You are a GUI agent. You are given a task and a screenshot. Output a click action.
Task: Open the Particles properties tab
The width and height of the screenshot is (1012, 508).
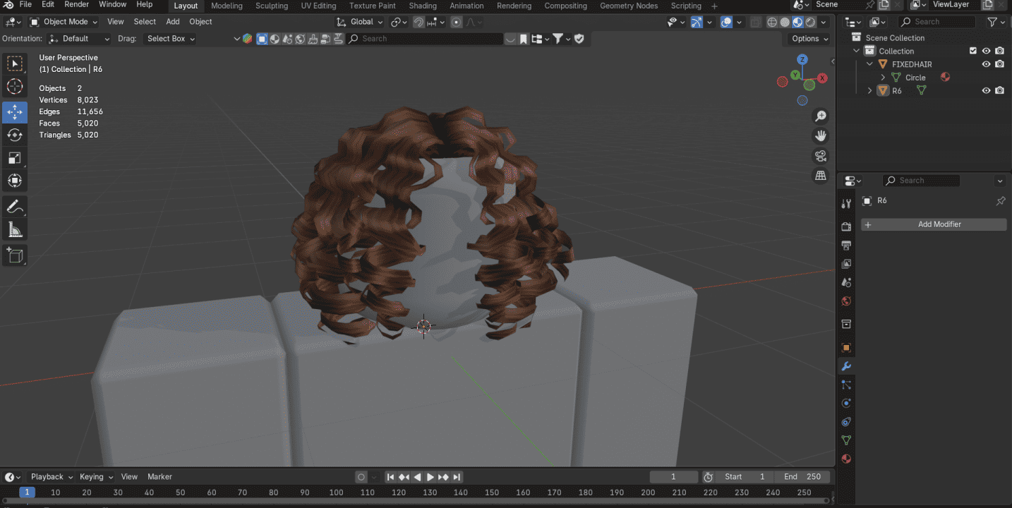point(846,385)
